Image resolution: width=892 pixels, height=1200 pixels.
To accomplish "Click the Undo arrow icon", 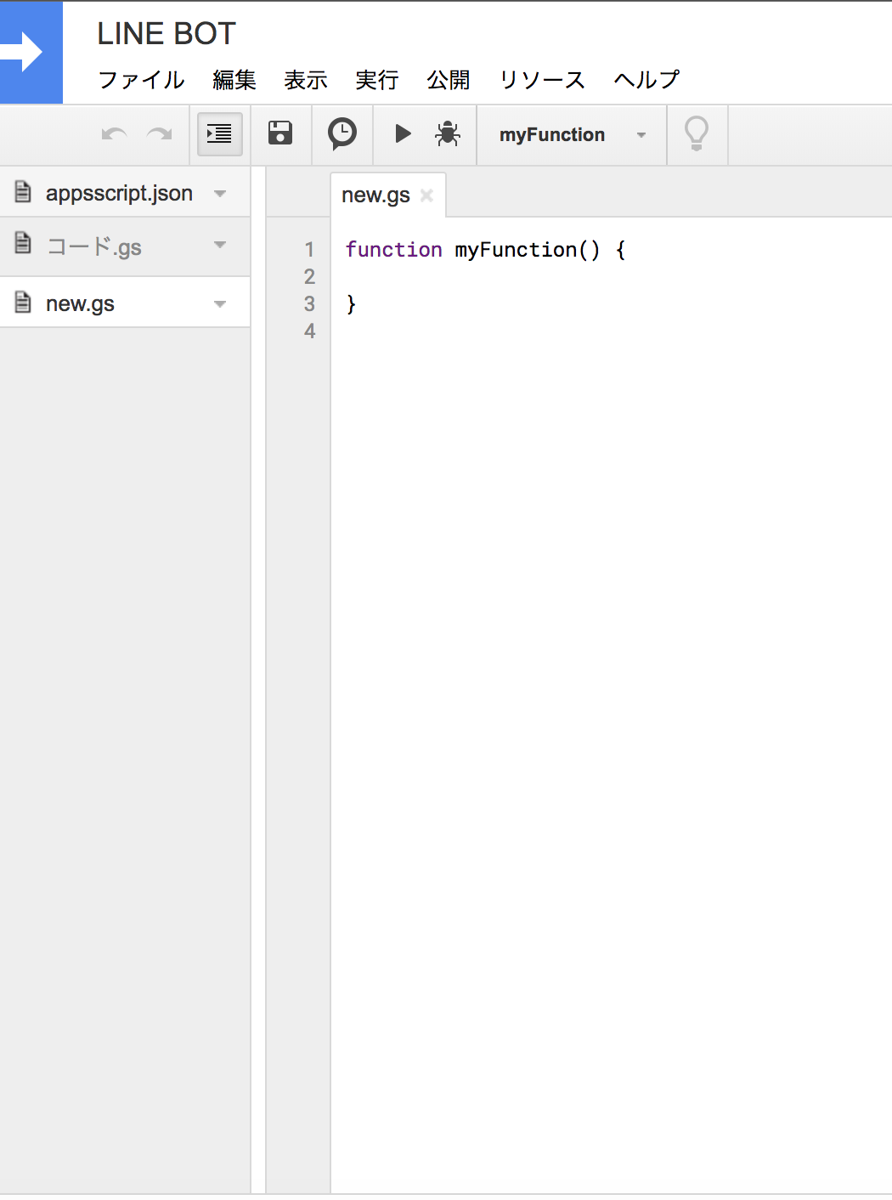I will tap(115, 134).
